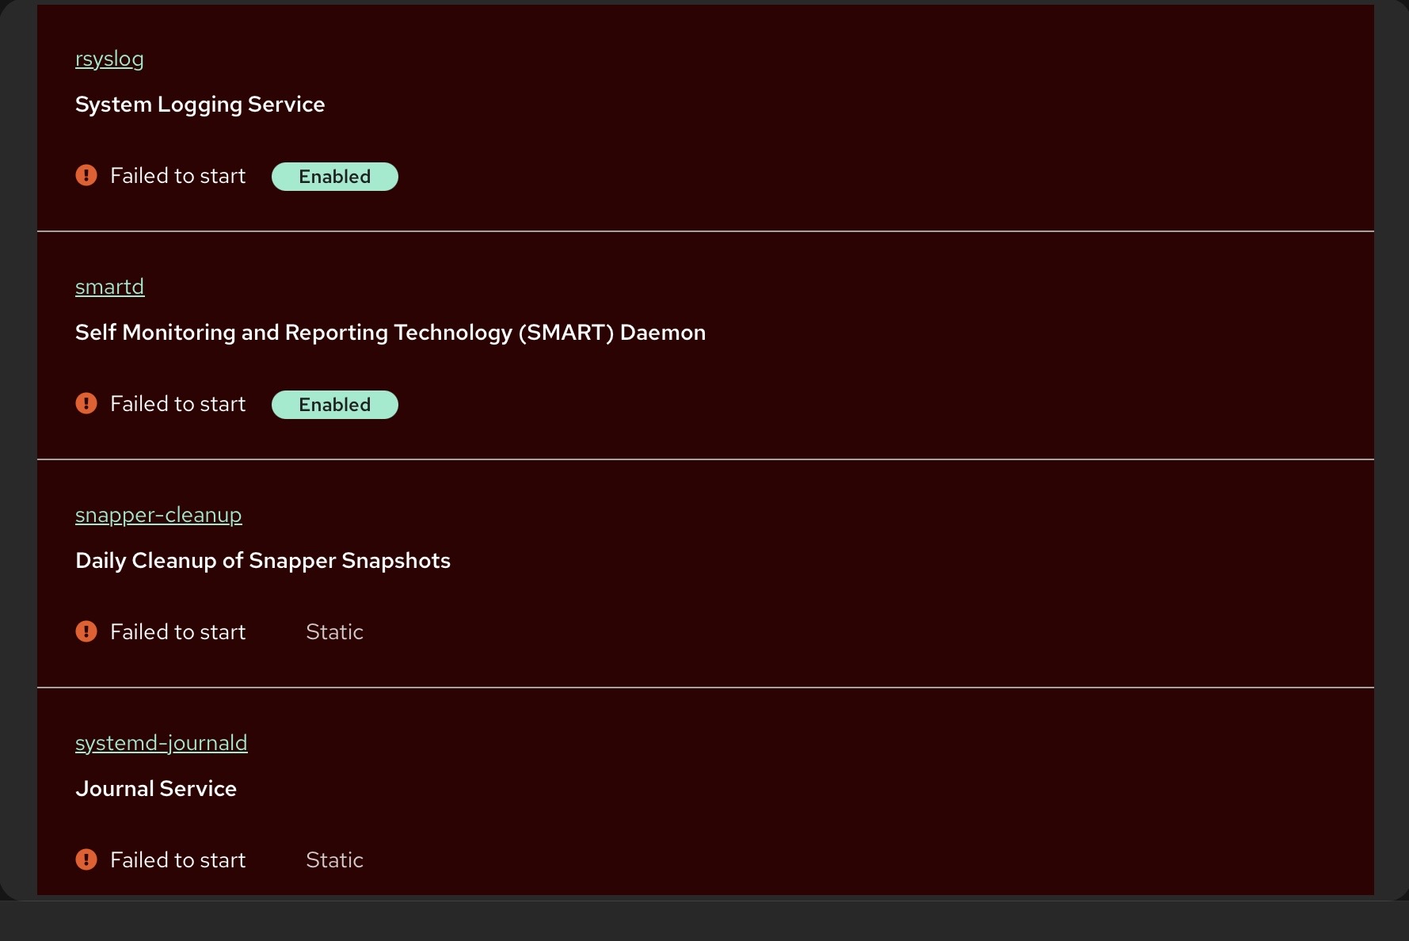Click the Static label for snapper-cleanup

(334, 632)
